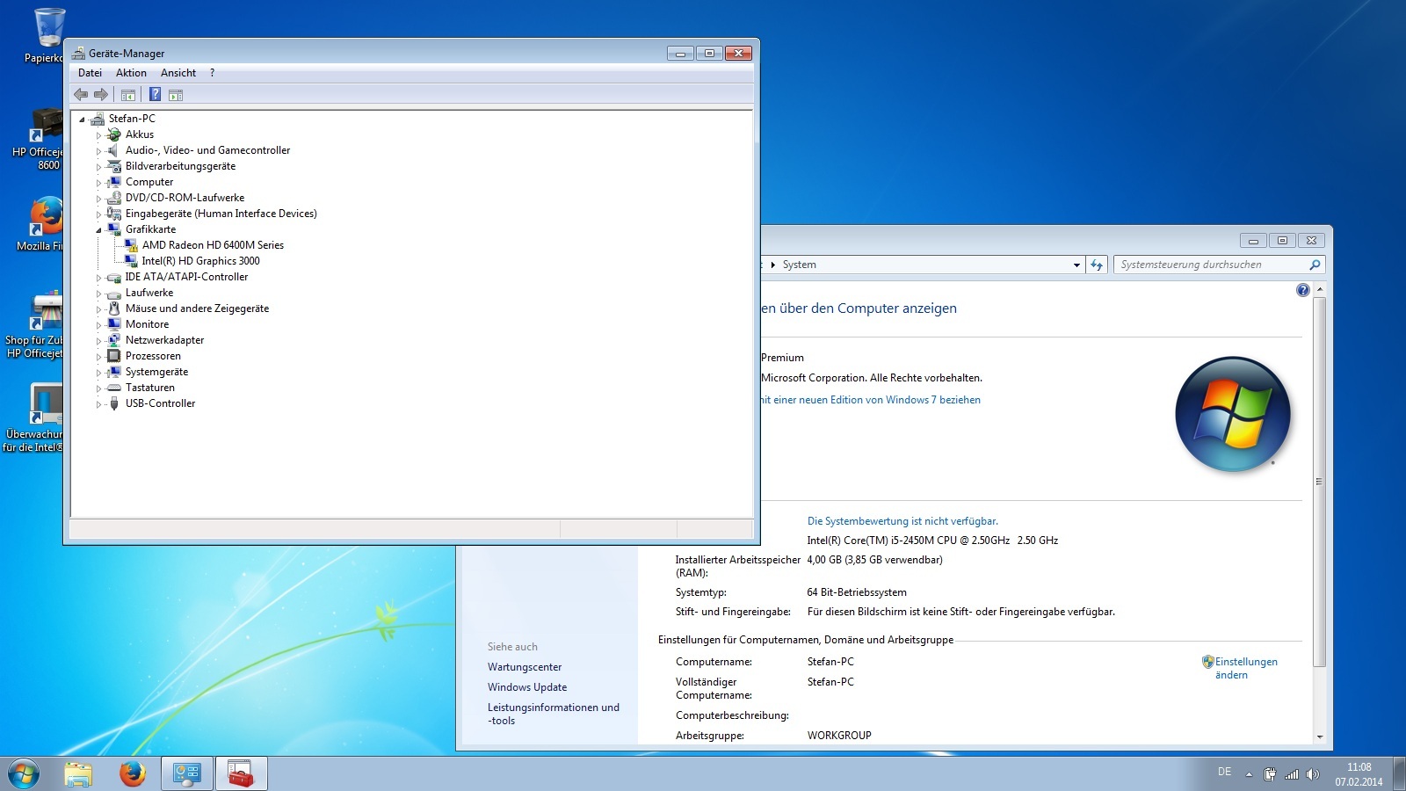Click the search magnifier in Systemsteuerung search box
The width and height of the screenshot is (1406, 791).
click(1315, 265)
